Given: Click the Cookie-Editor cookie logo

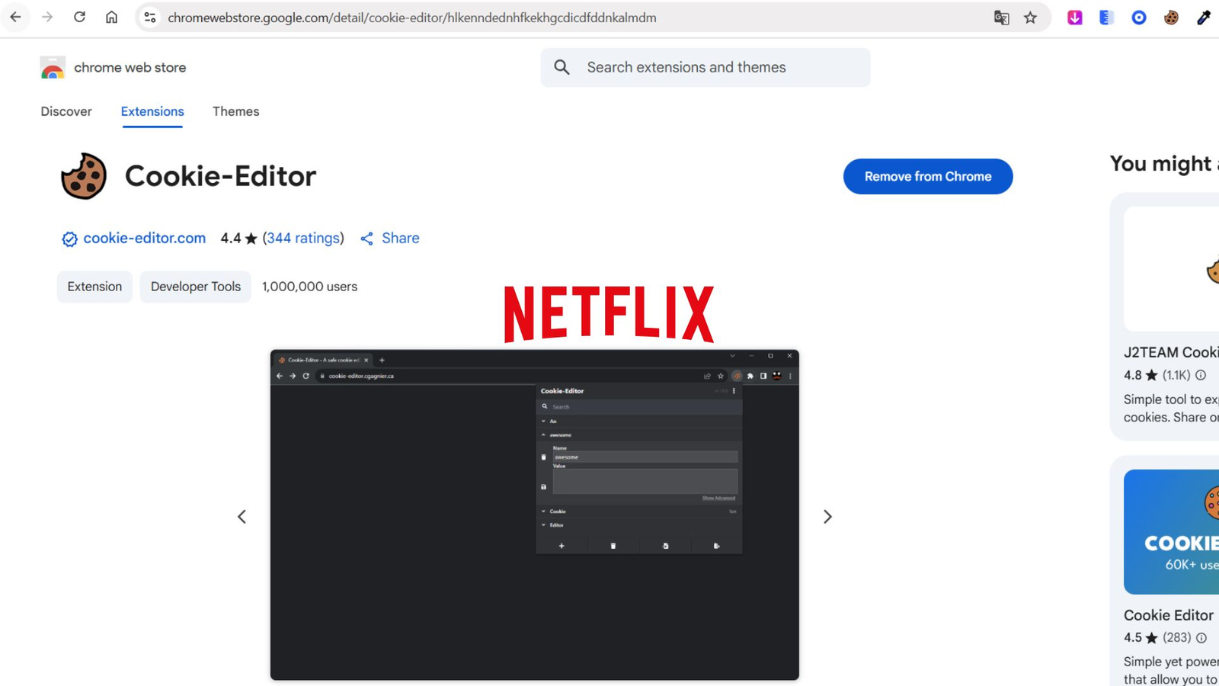Looking at the screenshot, I should click(x=84, y=176).
